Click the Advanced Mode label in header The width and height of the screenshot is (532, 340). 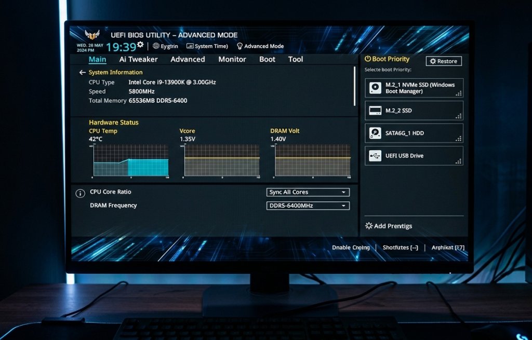[x=264, y=46]
